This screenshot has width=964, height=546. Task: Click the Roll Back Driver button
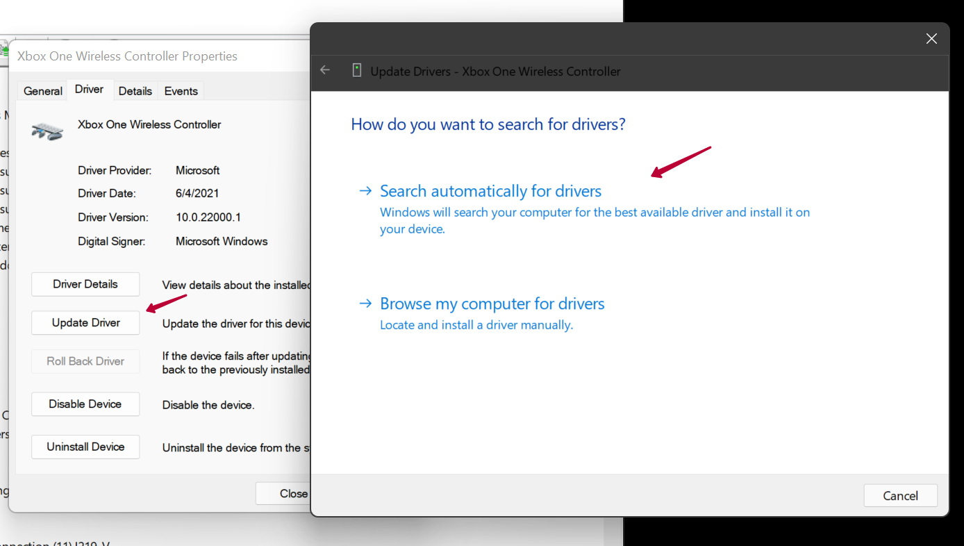[85, 361]
